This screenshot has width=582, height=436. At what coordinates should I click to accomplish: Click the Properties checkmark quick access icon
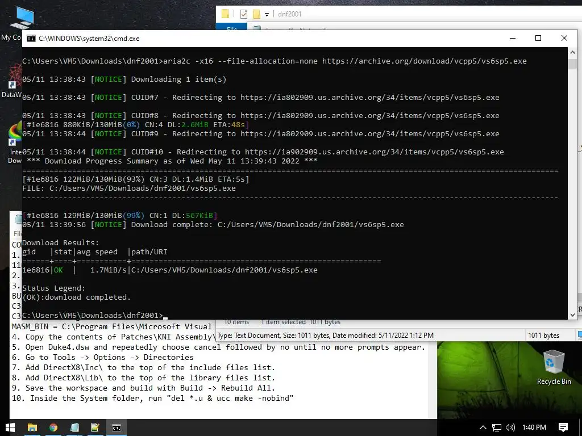coord(243,14)
